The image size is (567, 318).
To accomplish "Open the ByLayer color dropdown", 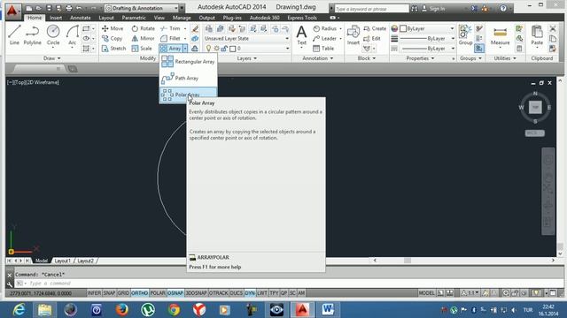I will (x=427, y=28).
